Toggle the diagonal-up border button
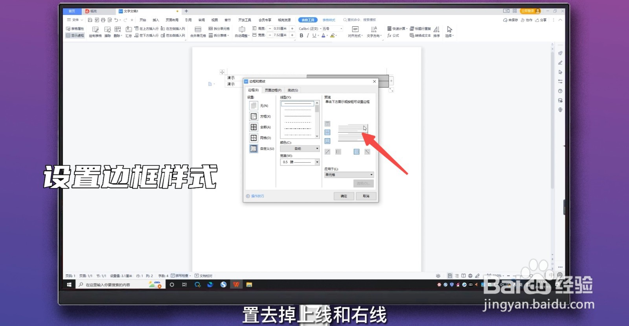 click(x=327, y=152)
